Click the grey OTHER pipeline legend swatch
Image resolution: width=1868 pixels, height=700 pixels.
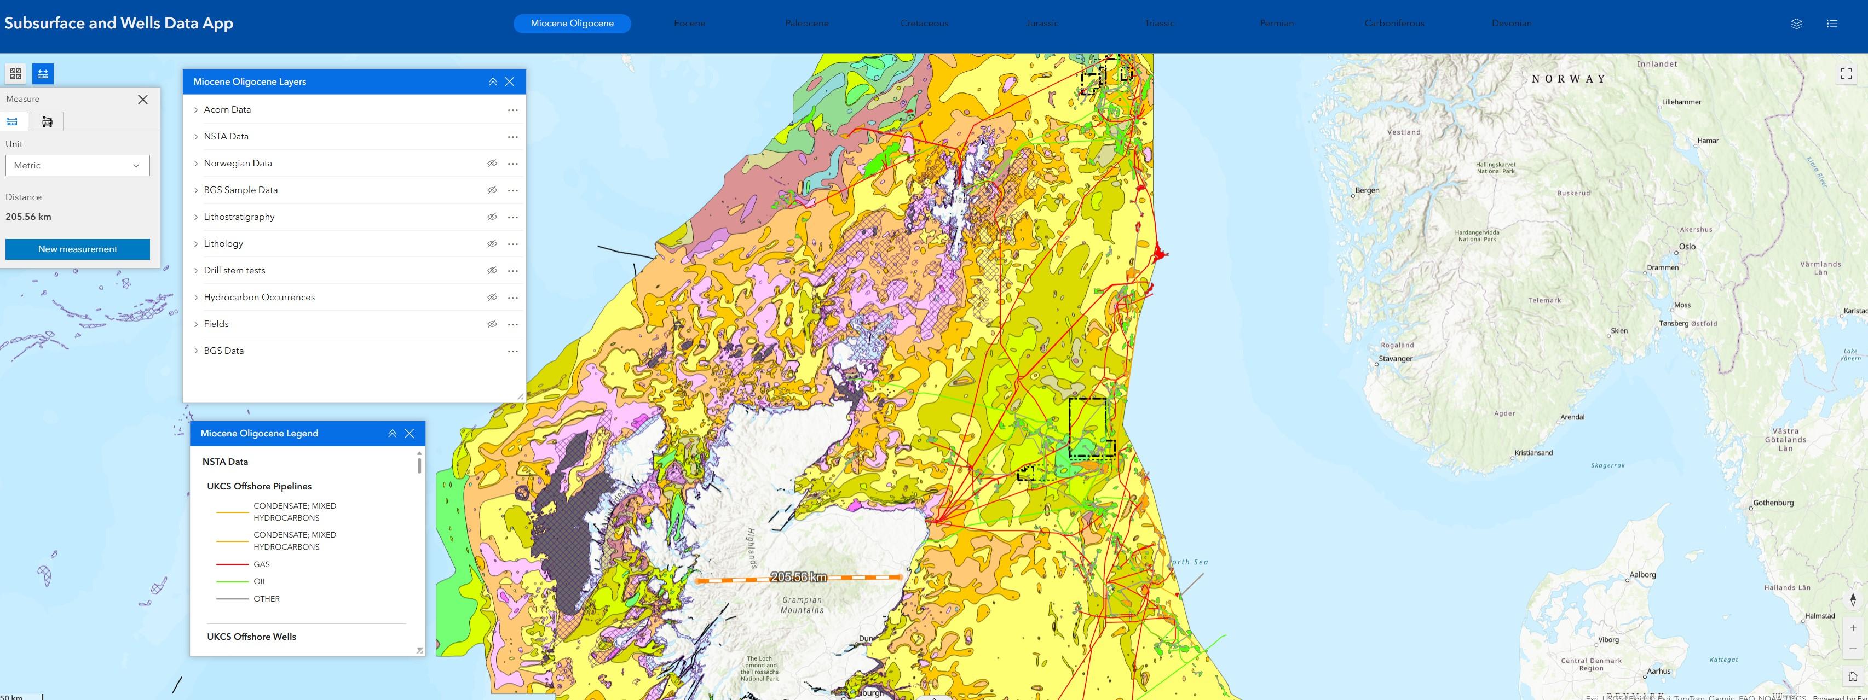pos(232,599)
